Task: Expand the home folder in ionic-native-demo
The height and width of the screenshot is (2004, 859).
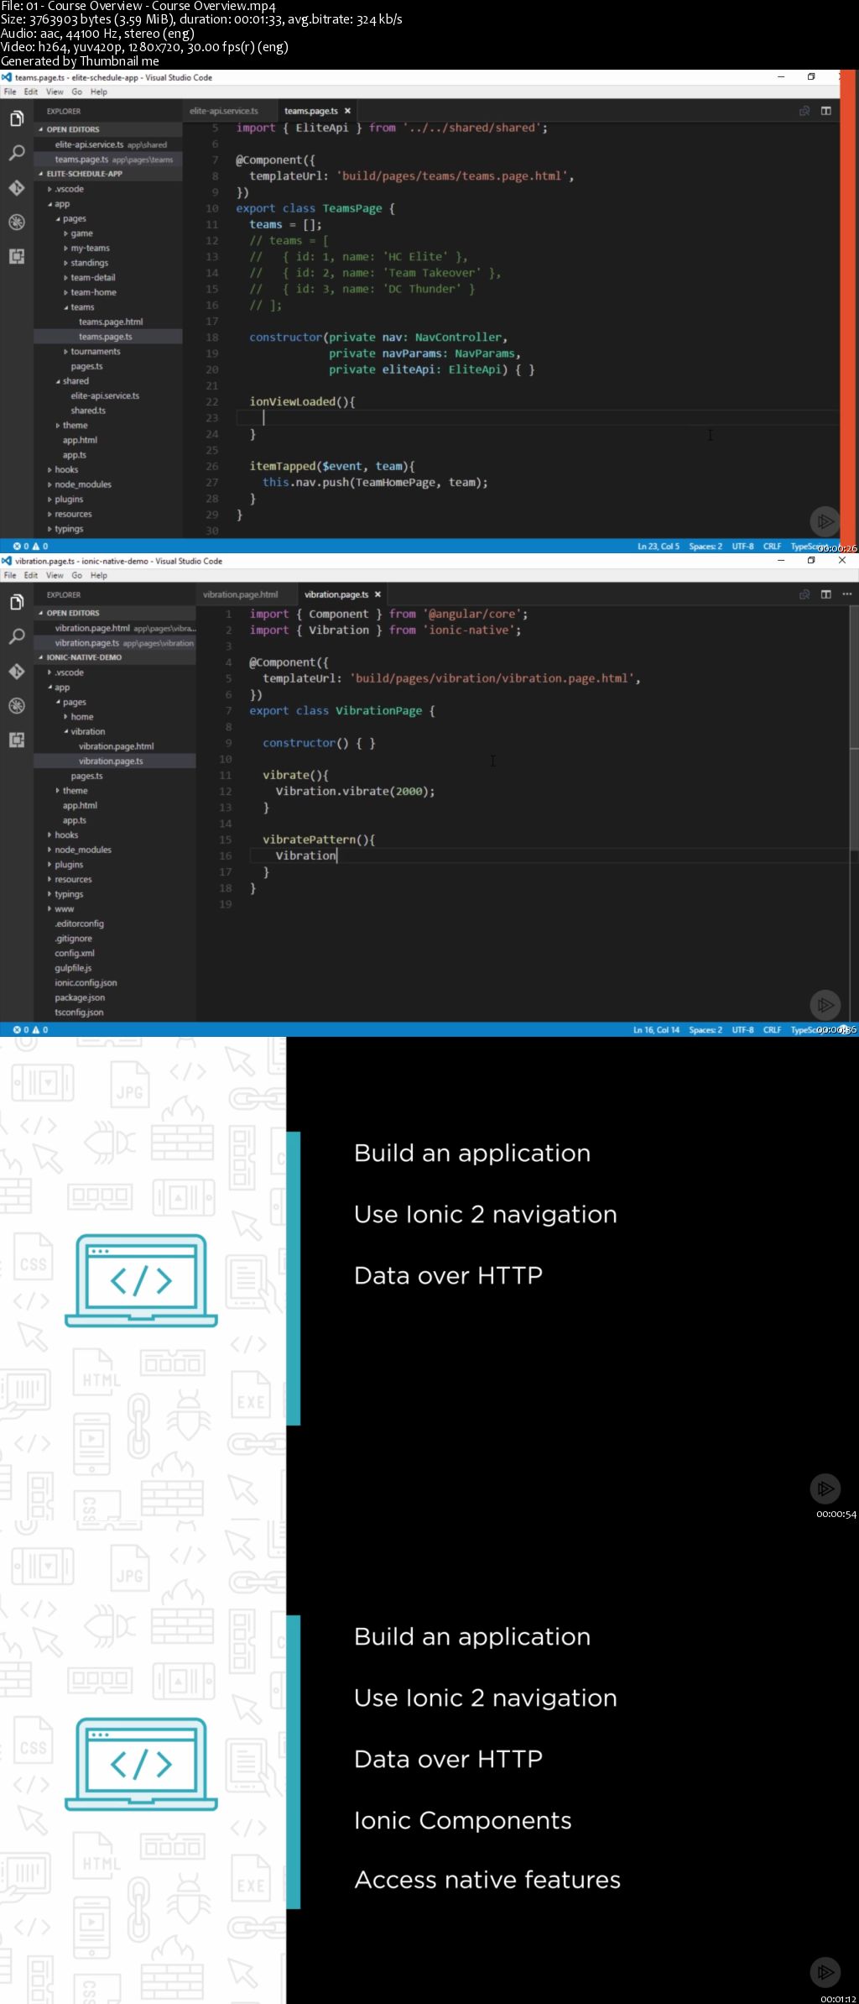Action: click(82, 717)
